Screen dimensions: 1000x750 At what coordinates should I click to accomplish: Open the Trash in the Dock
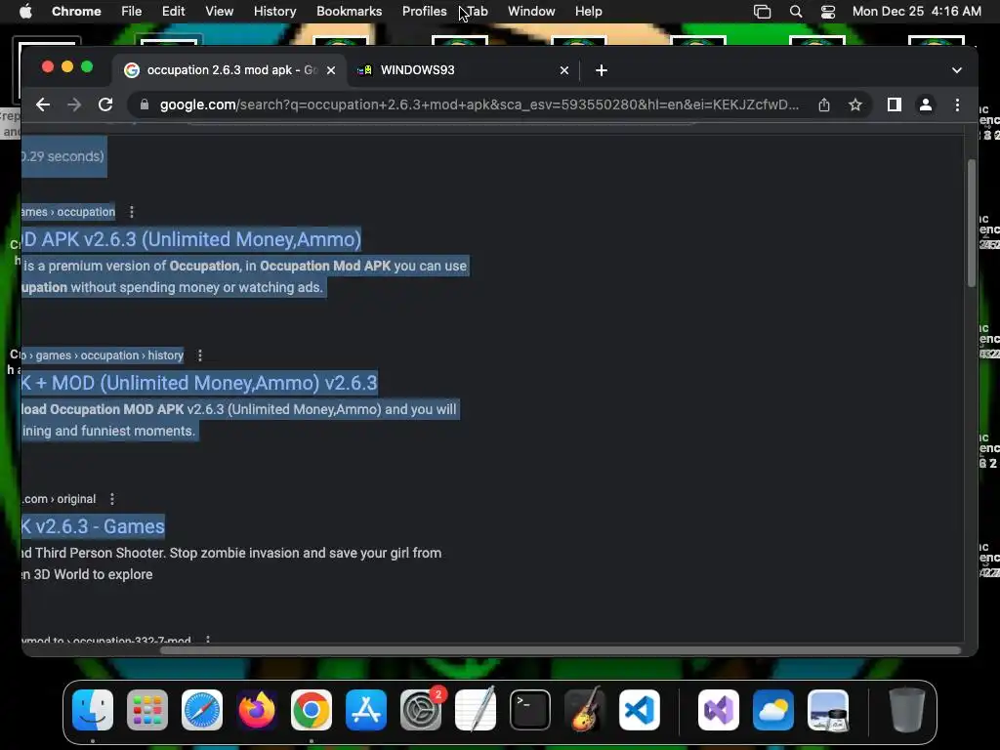click(907, 710)
